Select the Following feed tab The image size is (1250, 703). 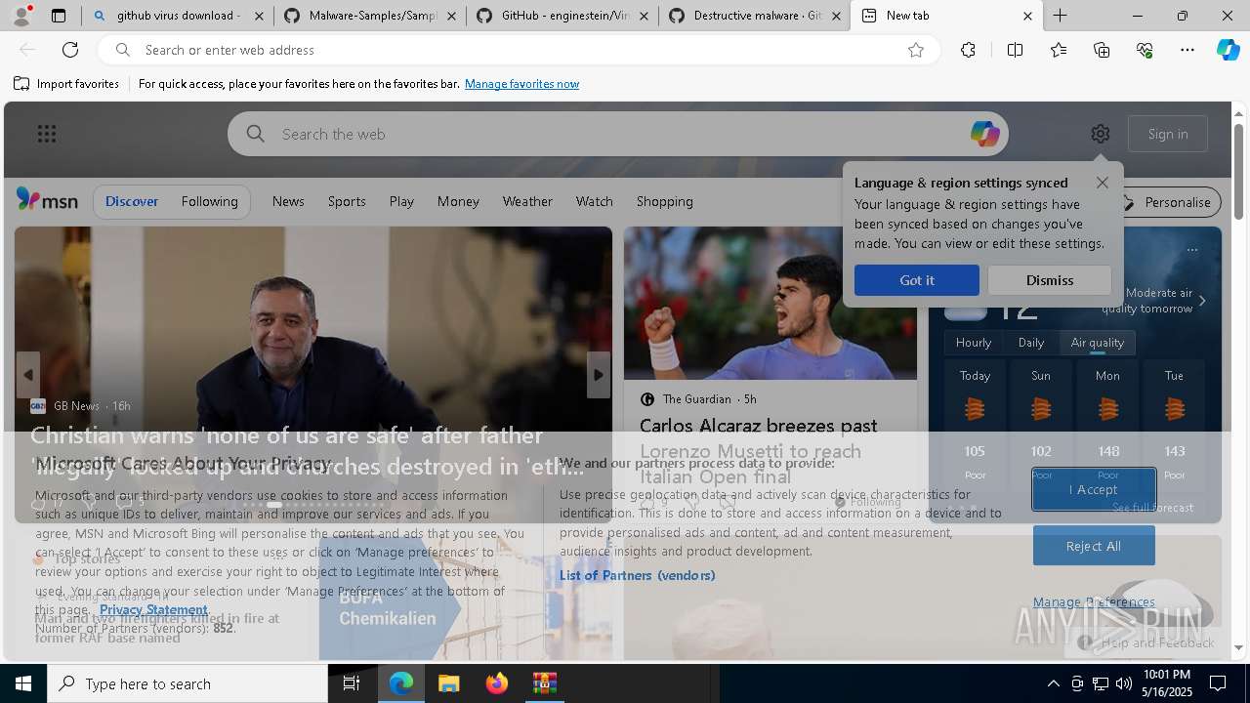coord(210,201)
